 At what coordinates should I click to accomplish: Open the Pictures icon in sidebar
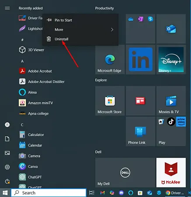coord(7,153)
